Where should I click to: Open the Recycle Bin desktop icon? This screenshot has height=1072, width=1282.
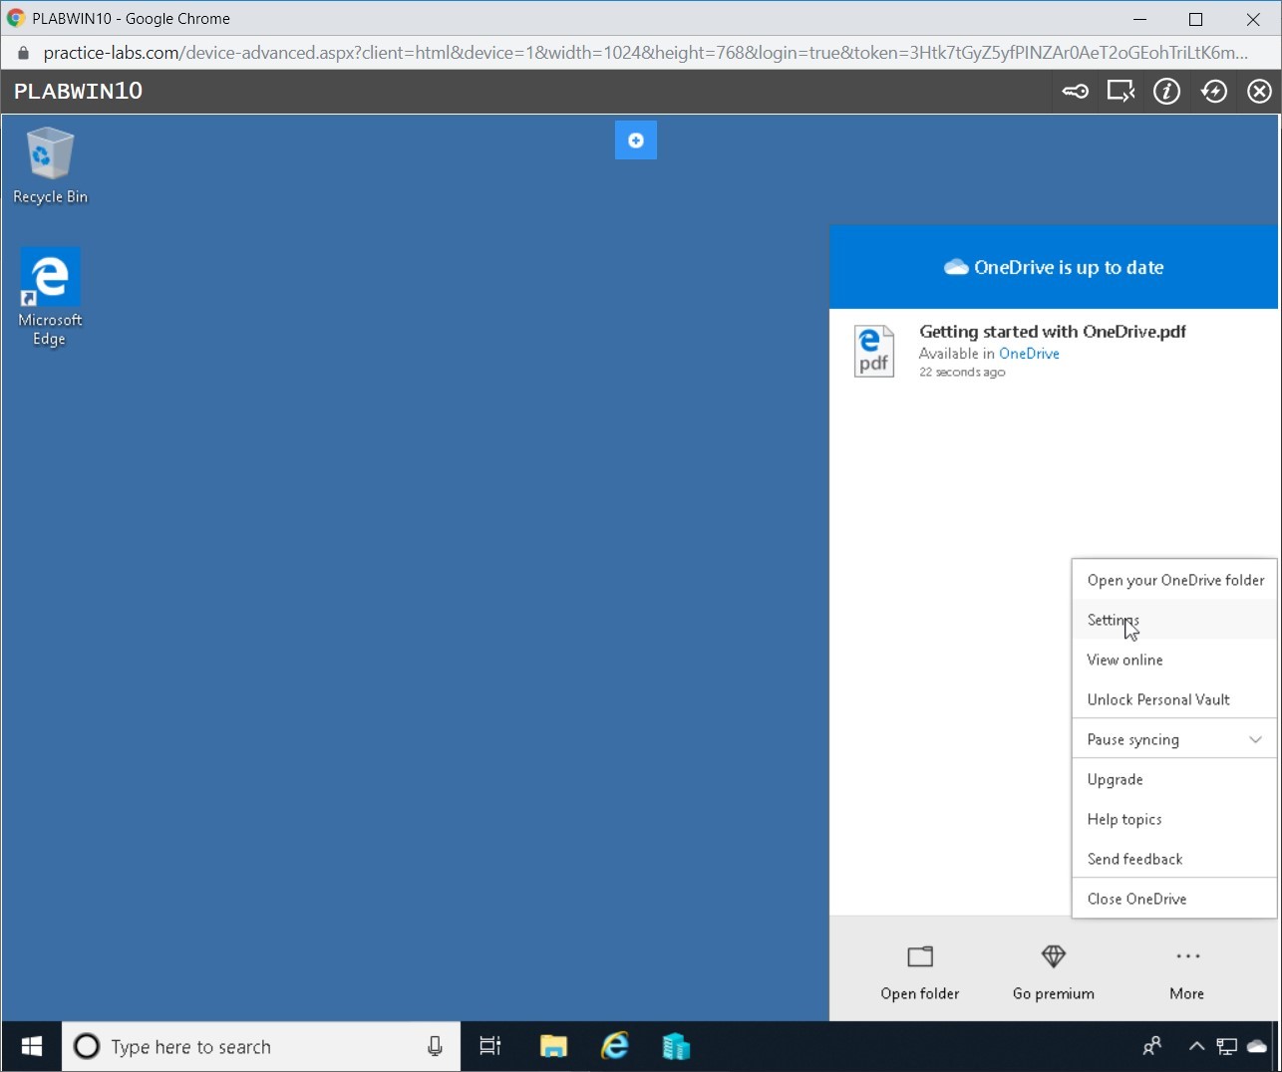pos(50,165)
